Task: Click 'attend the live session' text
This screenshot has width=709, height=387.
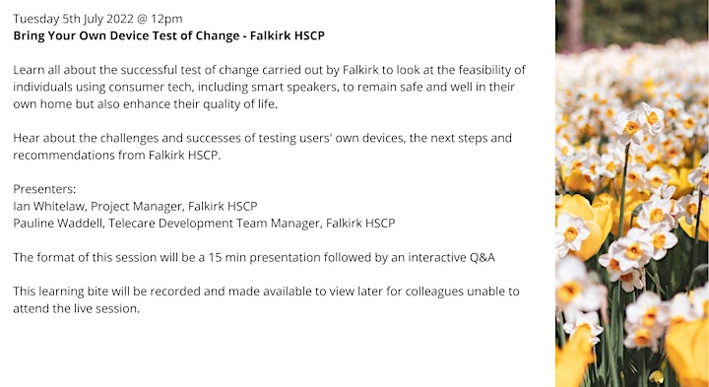Action: pos(76,309)
